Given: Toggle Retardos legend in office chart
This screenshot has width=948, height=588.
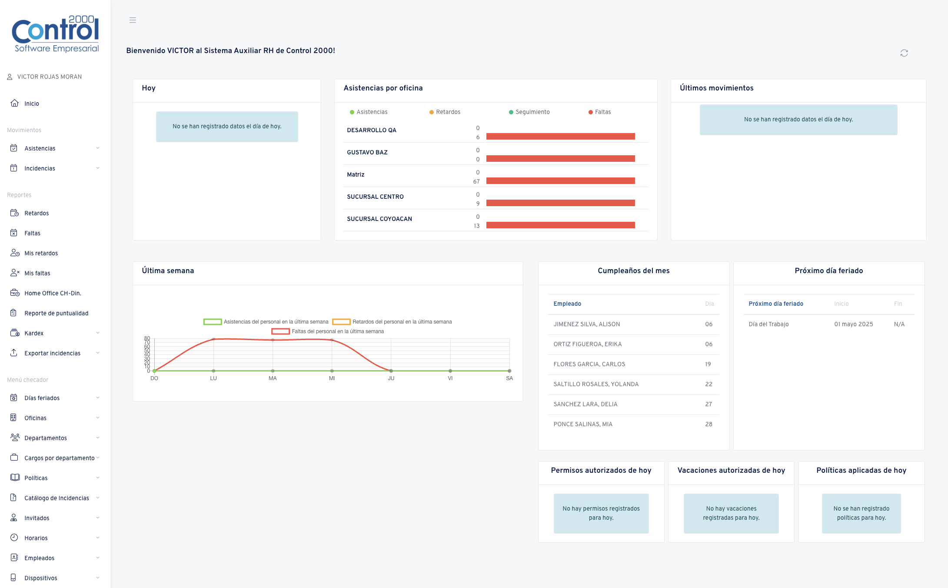Looking at the screenshot, I should [x=445, y=112].
